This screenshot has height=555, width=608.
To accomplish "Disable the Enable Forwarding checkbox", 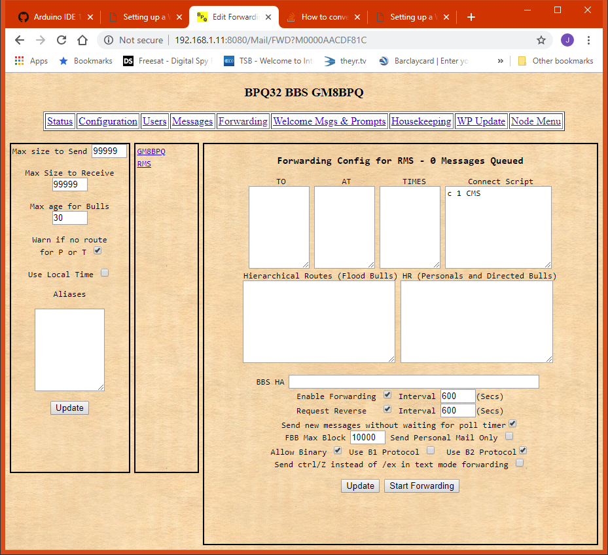I will click(387, 395).
